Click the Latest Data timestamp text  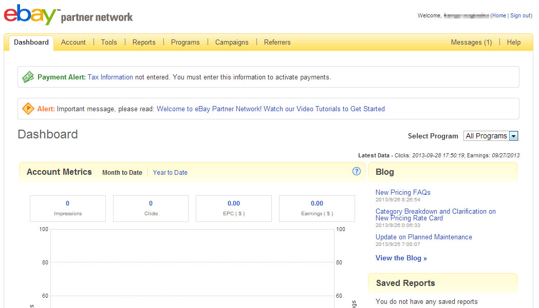pos(439,155)
